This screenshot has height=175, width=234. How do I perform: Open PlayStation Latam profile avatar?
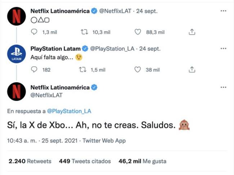point(16,54)
